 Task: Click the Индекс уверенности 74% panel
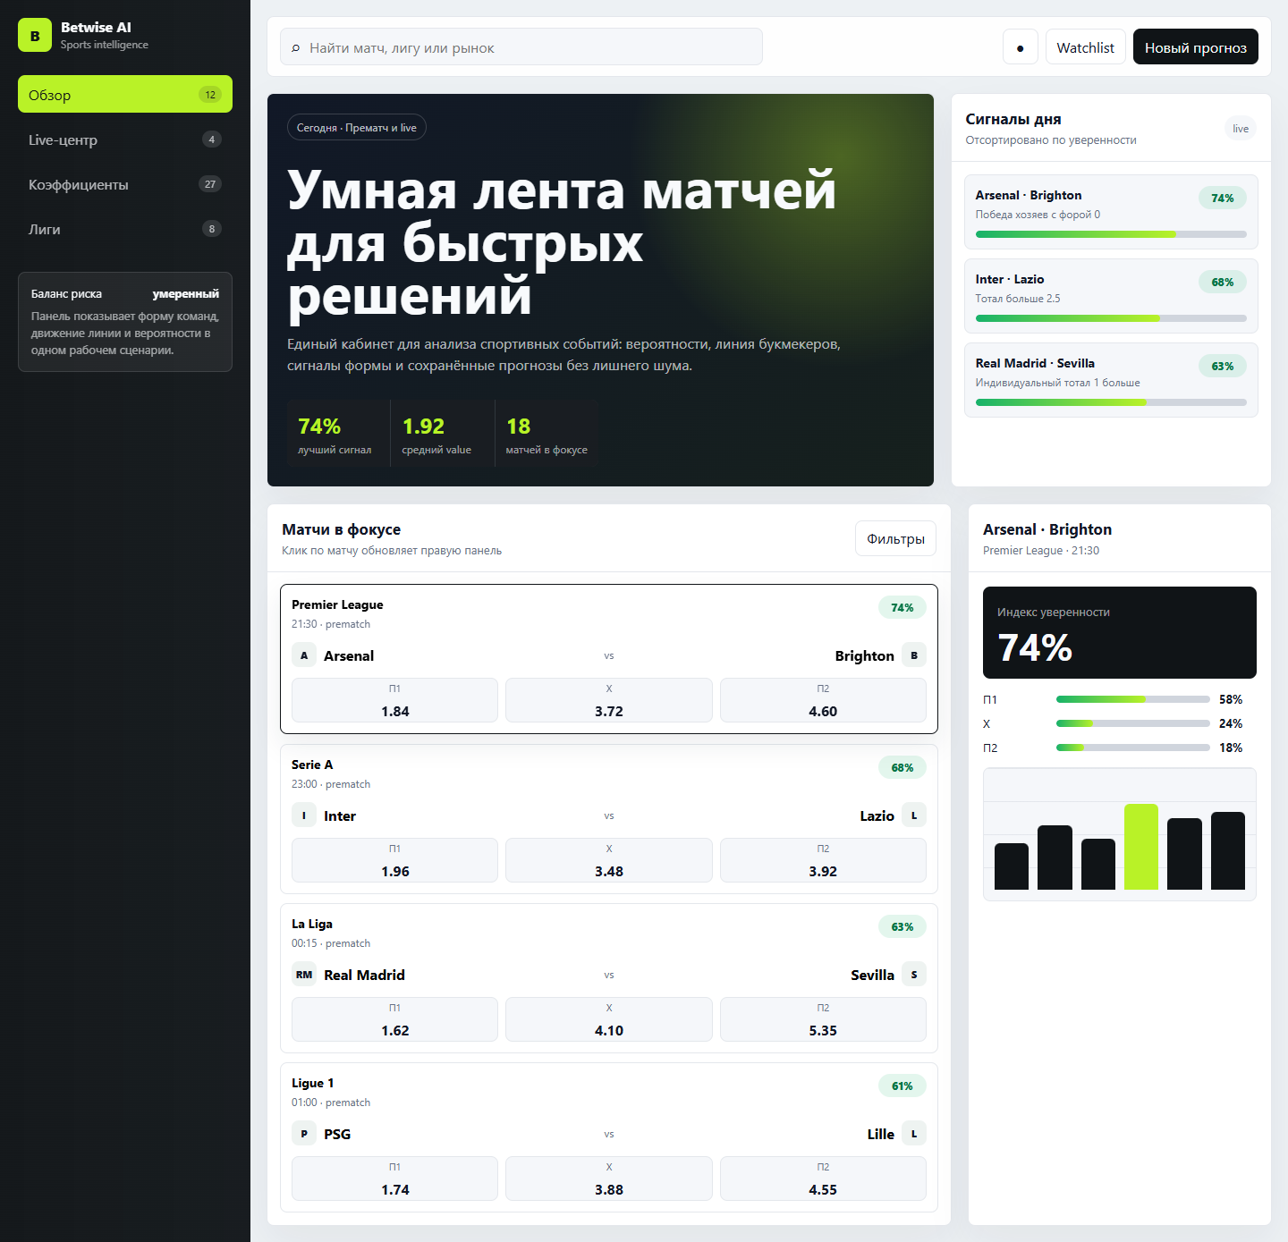pos(1120,632)
